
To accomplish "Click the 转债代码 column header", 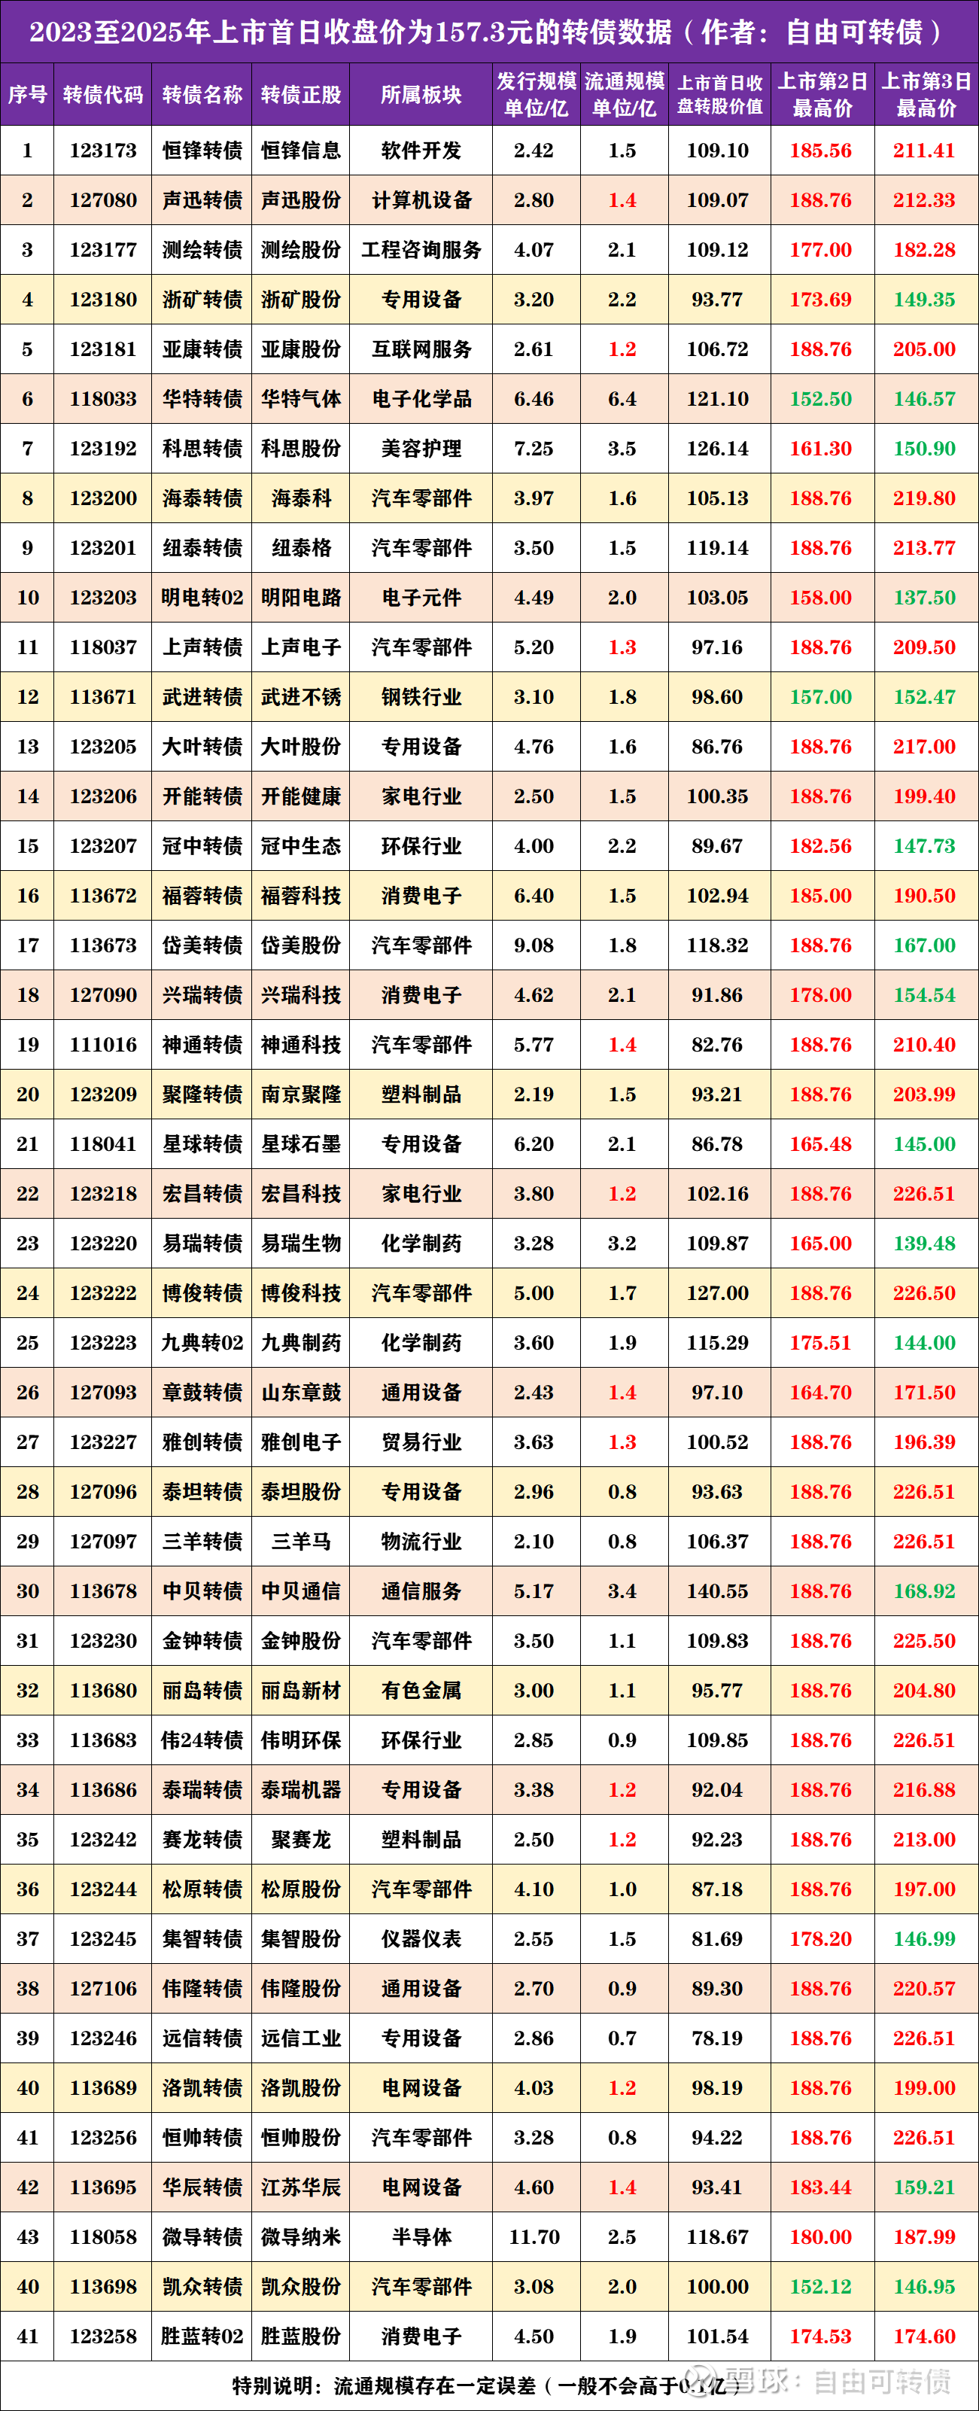I will (x=103, y=95).
